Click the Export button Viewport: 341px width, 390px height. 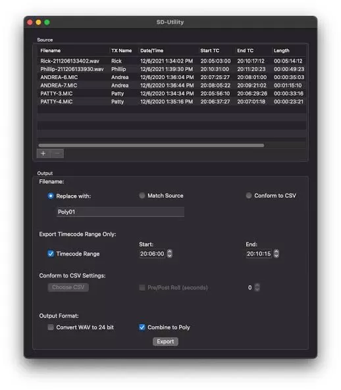[165, 341]
